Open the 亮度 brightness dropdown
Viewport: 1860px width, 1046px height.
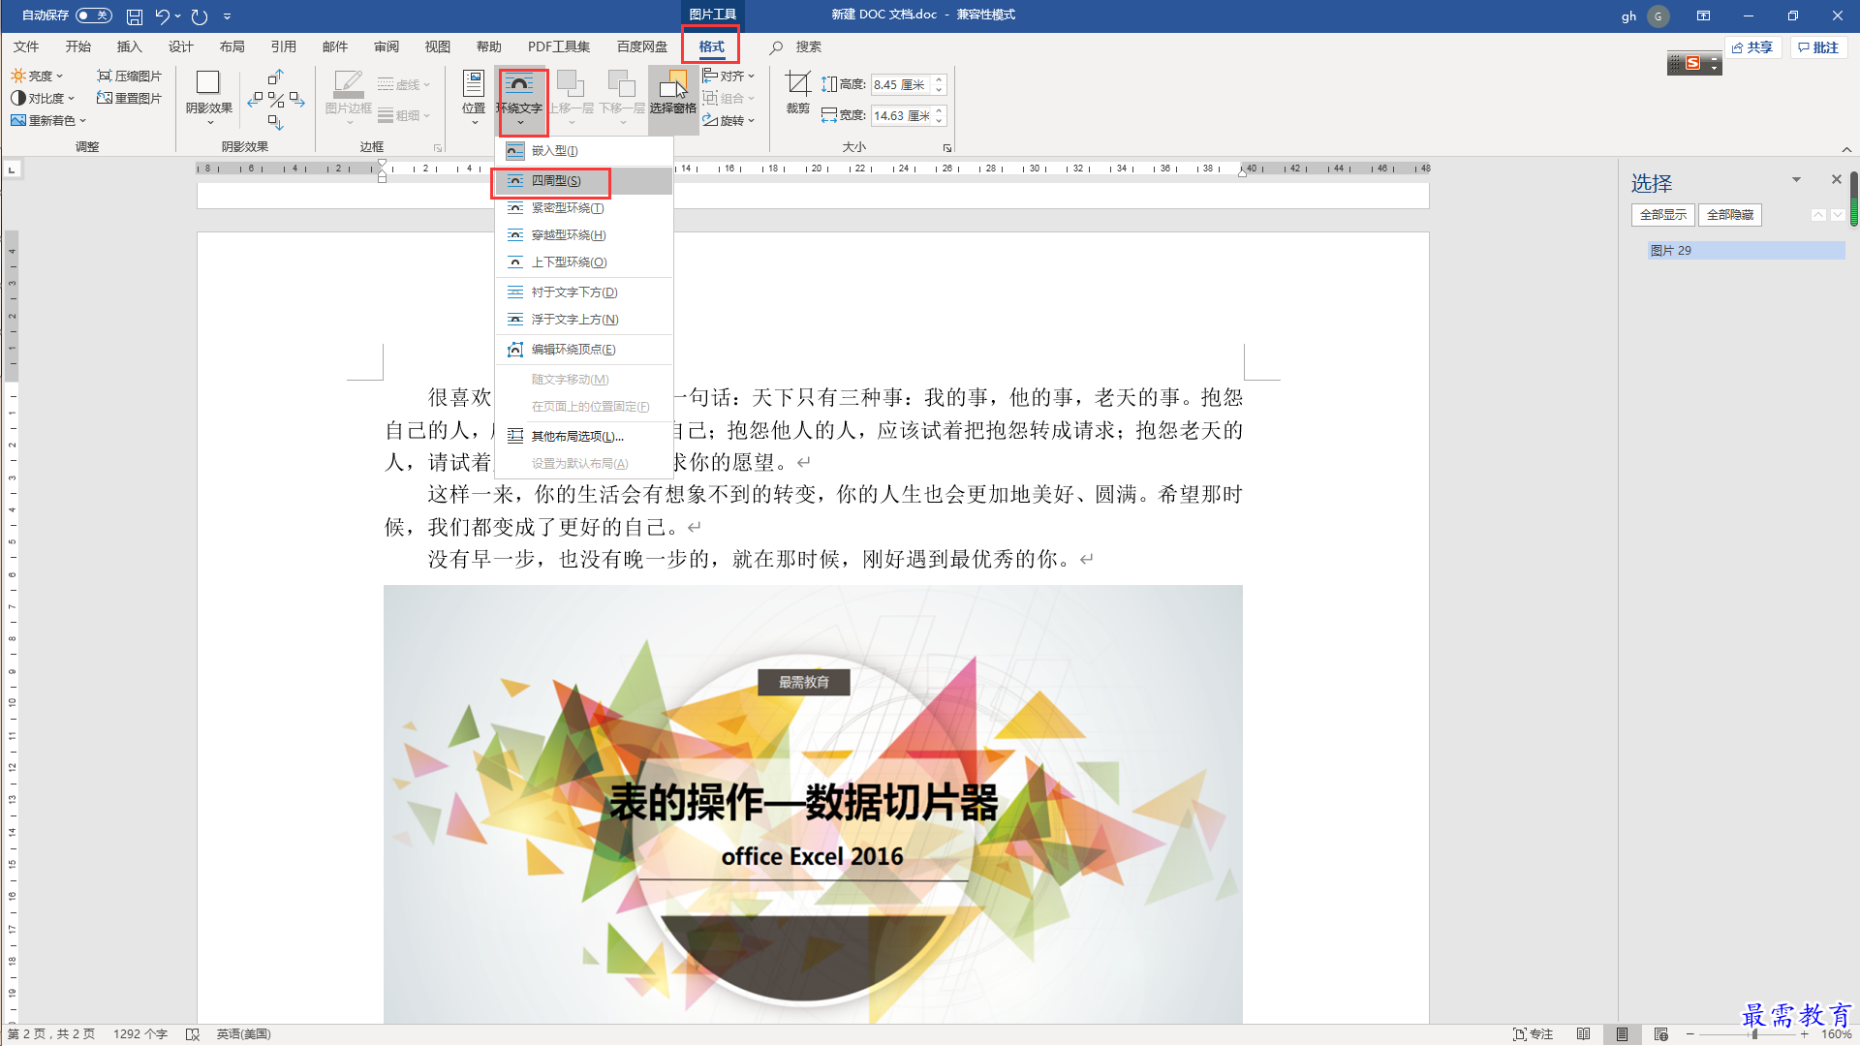37,76
